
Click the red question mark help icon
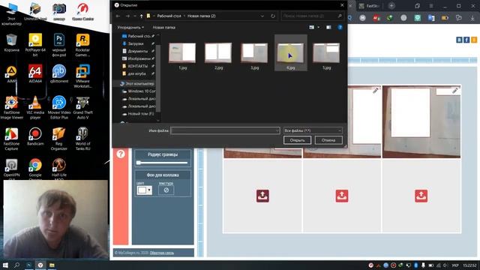pos(121,154)
